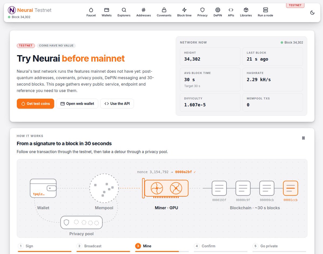The width and height of the screenshot is (323, 254).
Task: Open the Addresses nav item
Action: point(143,12)
